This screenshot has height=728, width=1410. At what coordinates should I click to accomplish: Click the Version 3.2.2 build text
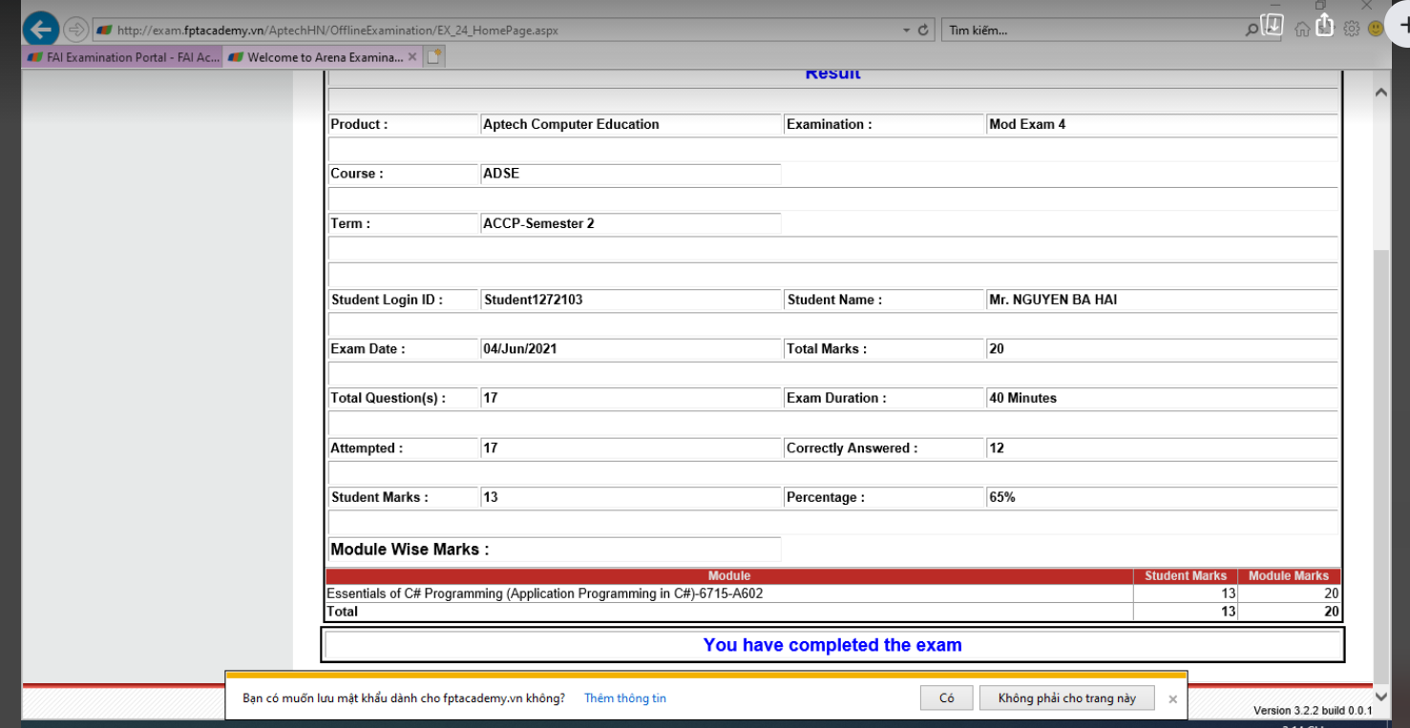[1313, 711]
